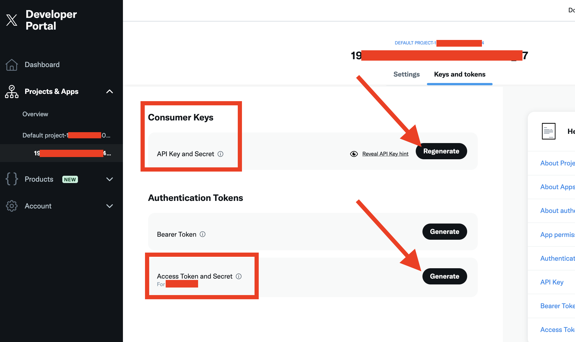Viewport: 575px width, 342px height.
Task: Click the document icon in the help panel
Action: [548, 131]
